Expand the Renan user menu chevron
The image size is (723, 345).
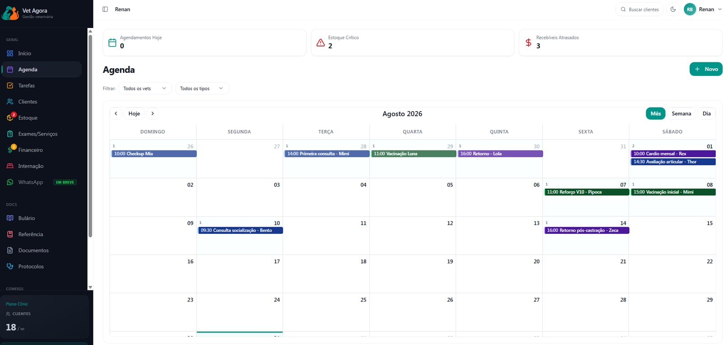point(720,9)
